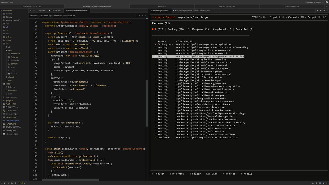Open the outline panel from status bar
The height and width of the screenshot is (185, 329).
8,183
